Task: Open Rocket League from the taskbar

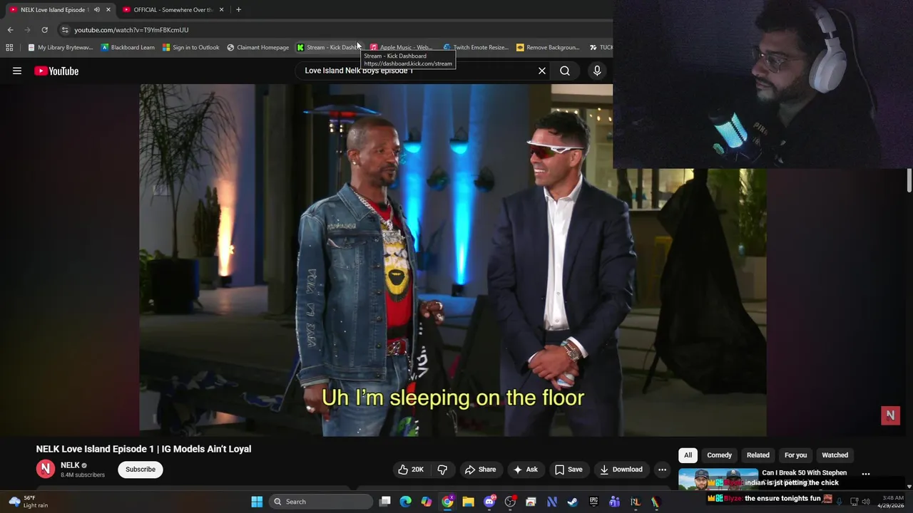Action: point(635,502)
